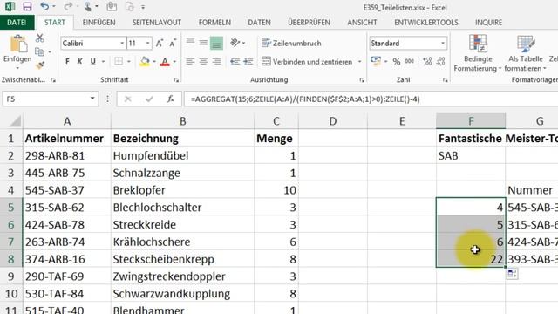
Task: Select column B header
Action: pos(182,121)
